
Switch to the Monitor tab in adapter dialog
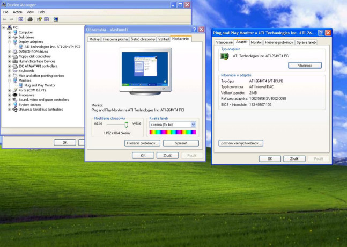tap(256, 42)
